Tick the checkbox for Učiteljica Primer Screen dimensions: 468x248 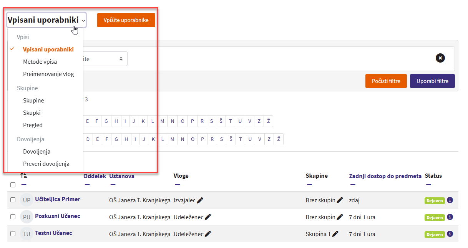click(x=13, y=200)
